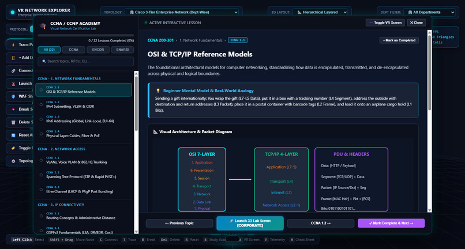Click the CCNA 200-301 breadcrumb link

[x=160, y=40]
